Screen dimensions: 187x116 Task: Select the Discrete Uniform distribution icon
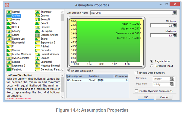tap(37, 35)
